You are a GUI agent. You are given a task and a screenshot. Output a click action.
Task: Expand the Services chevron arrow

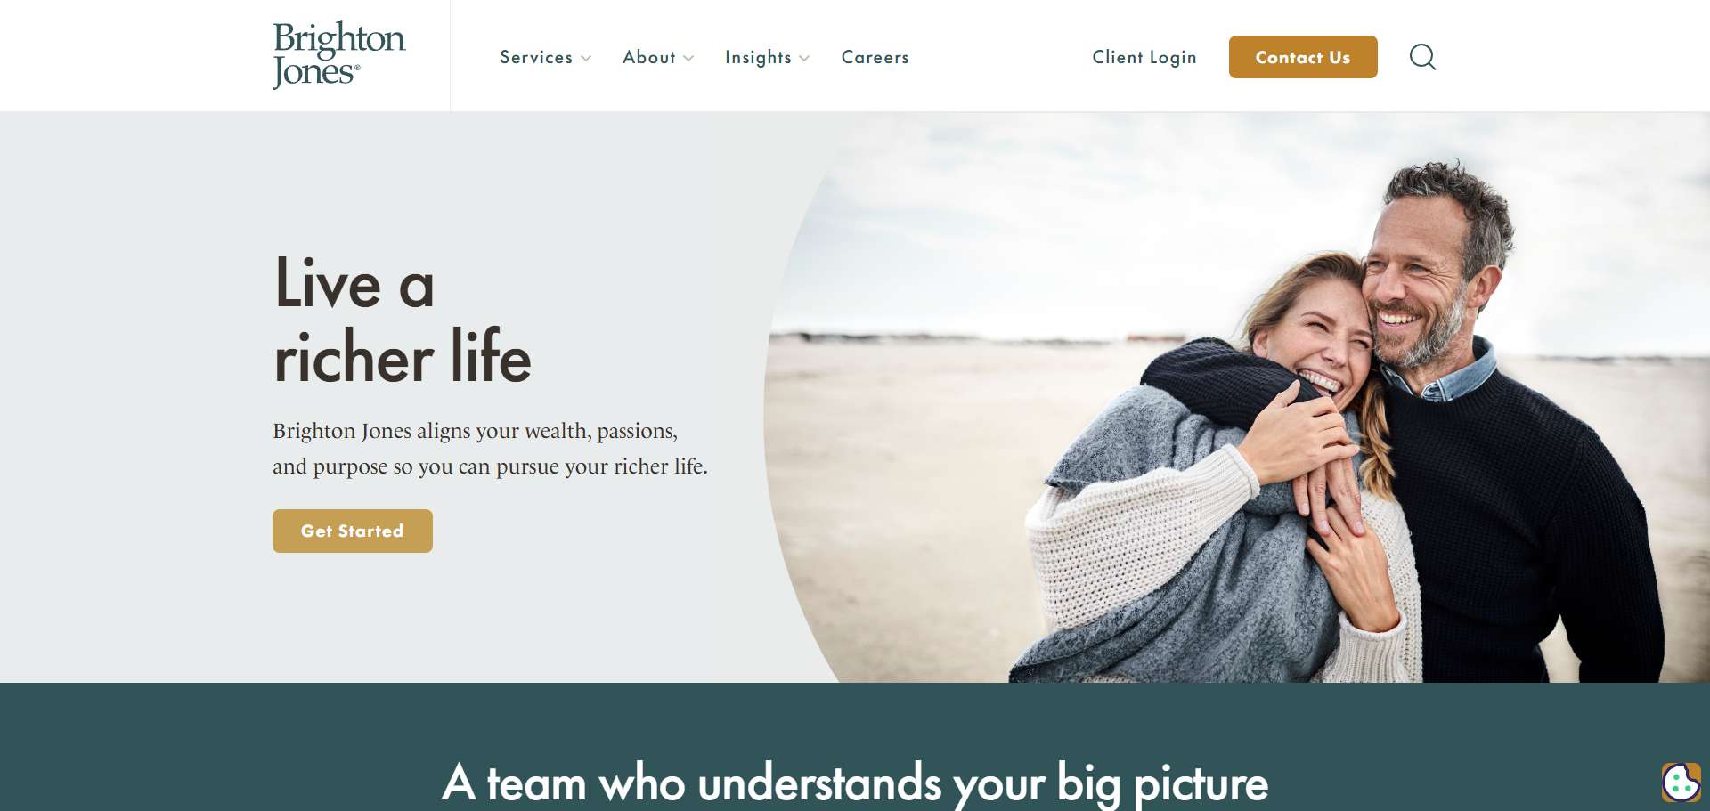(x=586, y=58)
